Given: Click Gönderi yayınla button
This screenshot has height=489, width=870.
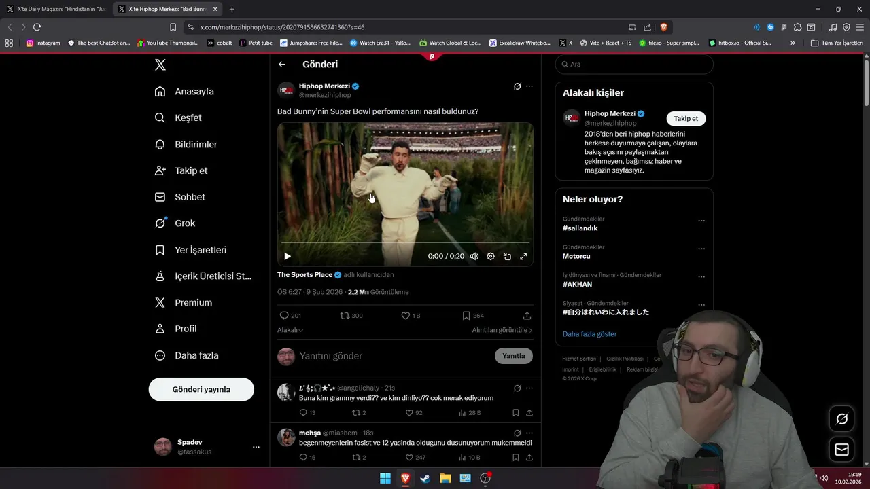Looking at the screenshot, I should click(201, 389).
